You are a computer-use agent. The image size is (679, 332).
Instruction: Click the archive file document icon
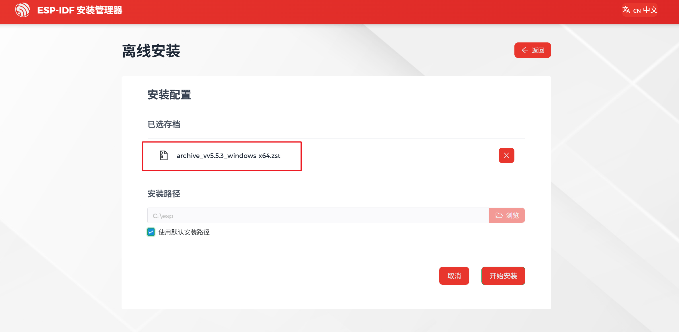pos(164,156)
